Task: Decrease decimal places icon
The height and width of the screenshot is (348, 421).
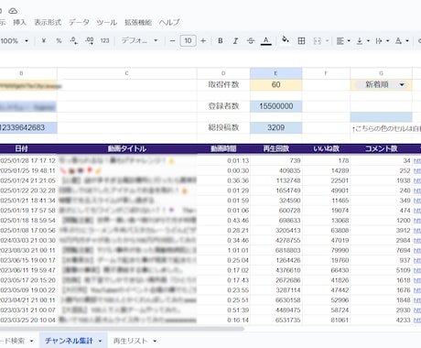Action: (x=74, y=40)
